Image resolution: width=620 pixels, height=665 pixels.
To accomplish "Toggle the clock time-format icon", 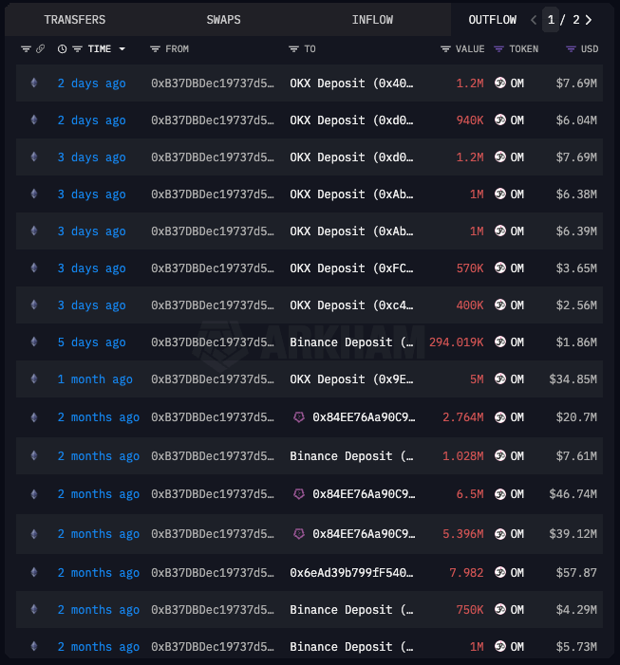I will point(63,48).
